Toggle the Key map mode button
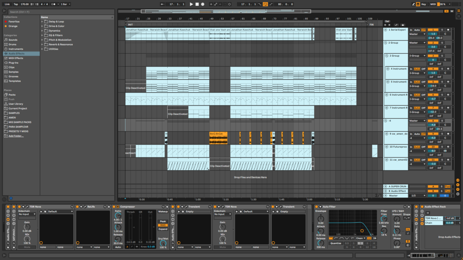The height and width of the screenshot is (260, 463). tap(423, 4)
